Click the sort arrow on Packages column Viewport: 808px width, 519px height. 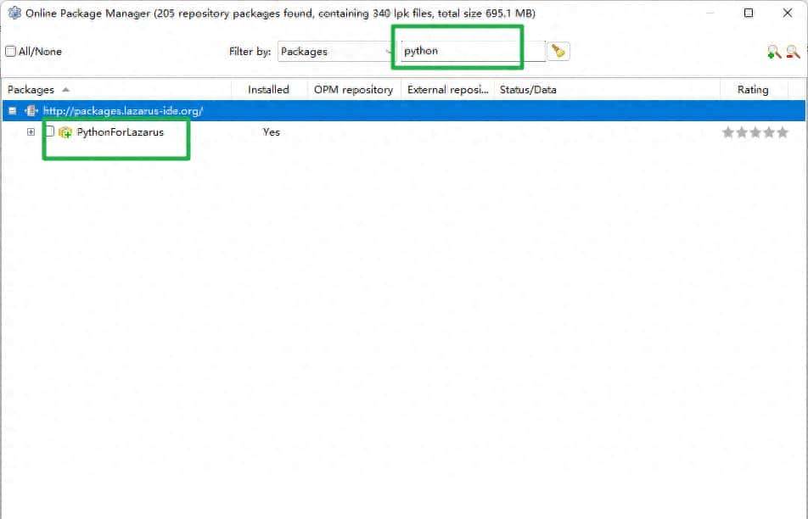click(x=66, y=90)
